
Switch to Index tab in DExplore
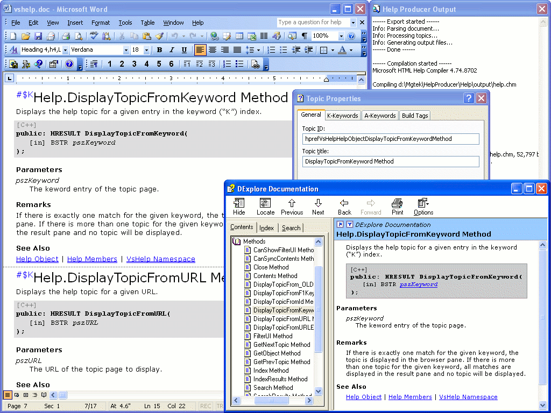[266, 228]
